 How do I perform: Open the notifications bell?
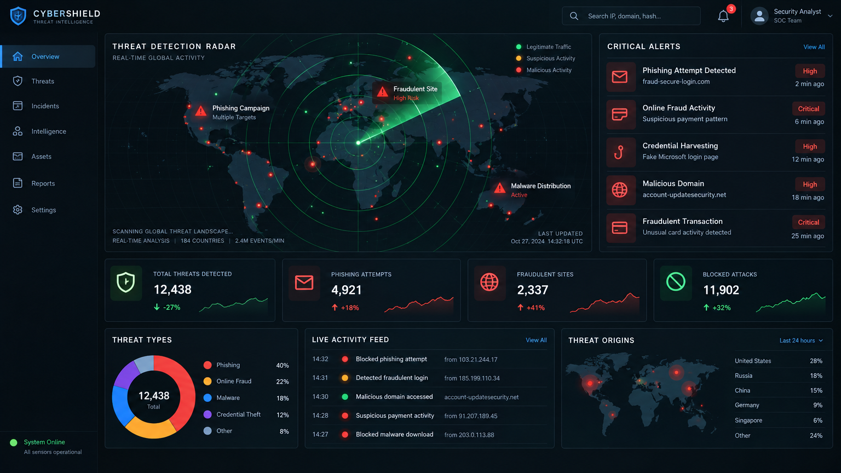723,16
